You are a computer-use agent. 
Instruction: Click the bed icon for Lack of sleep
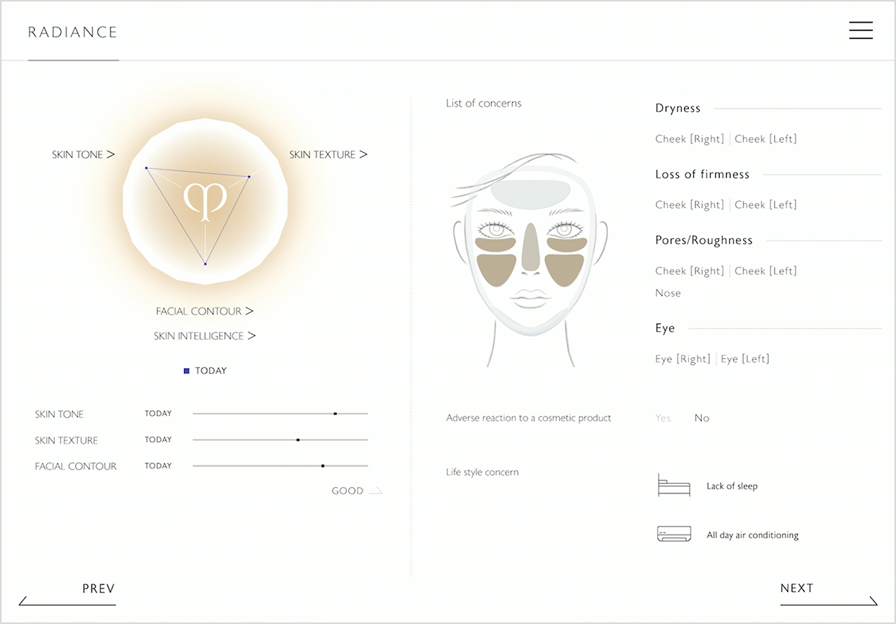point(674,485)
